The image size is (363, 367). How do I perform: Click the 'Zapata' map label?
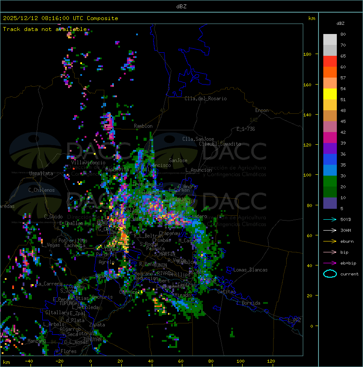pos(97,325)
